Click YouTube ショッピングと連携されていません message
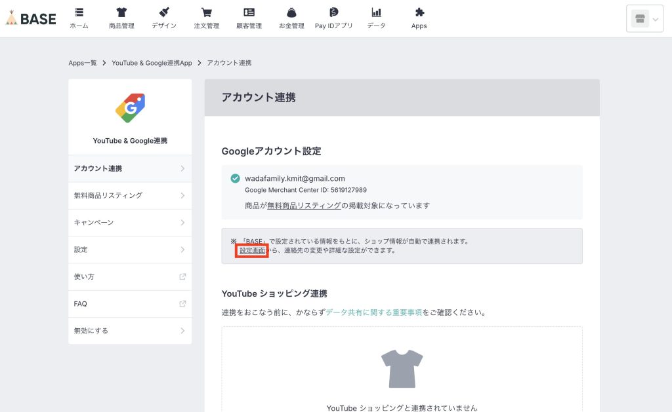672x412 pixels. [x=402, y=407]
